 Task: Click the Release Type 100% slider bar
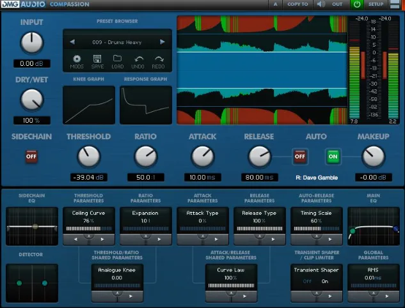click(260, 229)
